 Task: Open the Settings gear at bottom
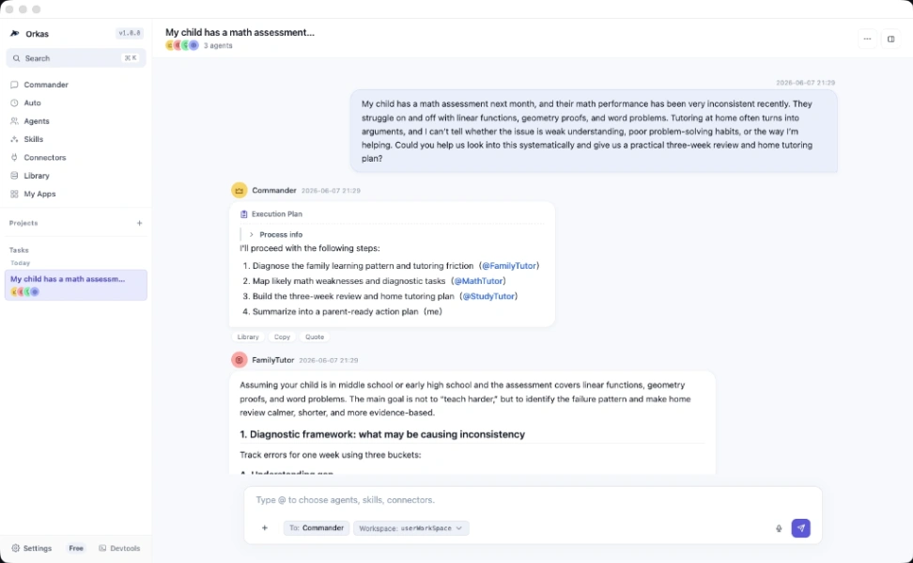click(31, 548)
